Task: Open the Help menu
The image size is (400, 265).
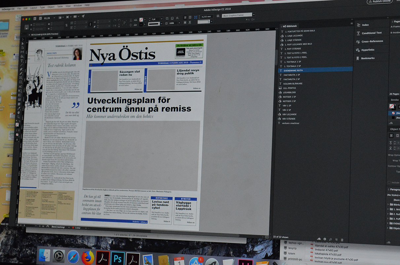Action: [87, 5]
